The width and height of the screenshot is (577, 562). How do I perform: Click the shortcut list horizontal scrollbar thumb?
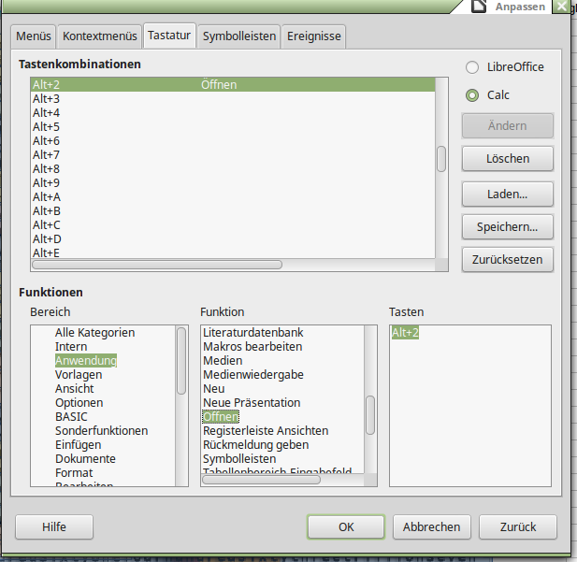(157, 265)
